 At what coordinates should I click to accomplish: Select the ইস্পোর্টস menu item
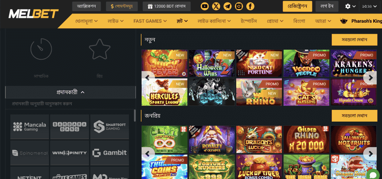pyautogui.click(x=248, y=21)
